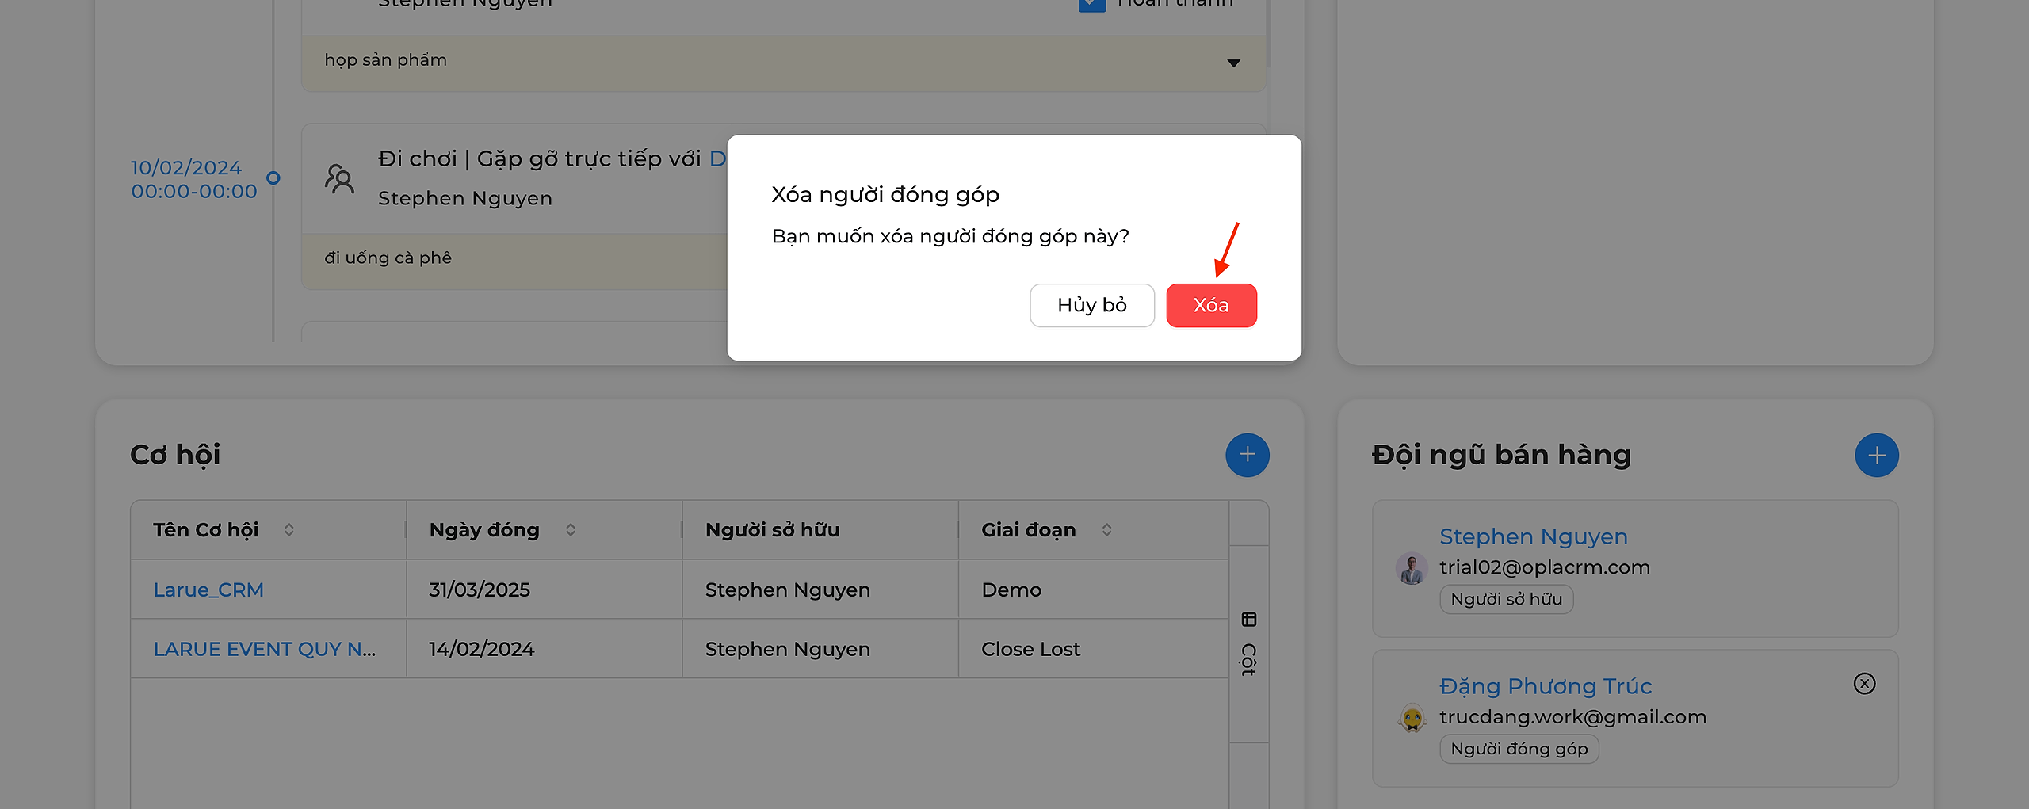Expand the họp sản phẩm dropdown arrow
2029x809 pixels.
[x=1233, y=63]
